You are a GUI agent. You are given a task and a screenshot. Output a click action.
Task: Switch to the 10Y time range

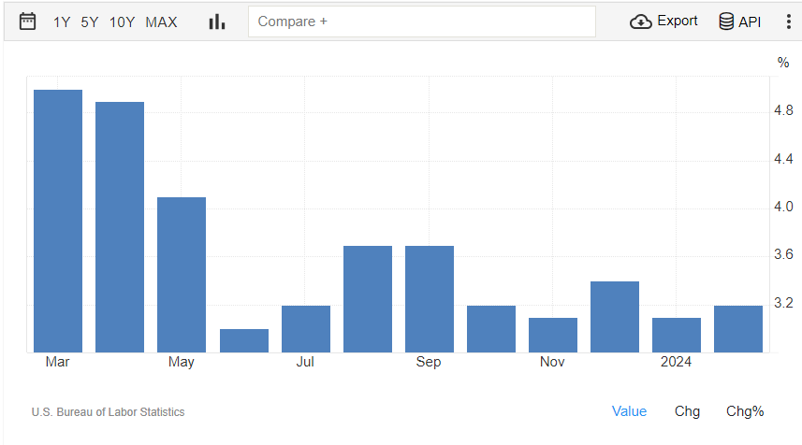[x=122, y=22]
